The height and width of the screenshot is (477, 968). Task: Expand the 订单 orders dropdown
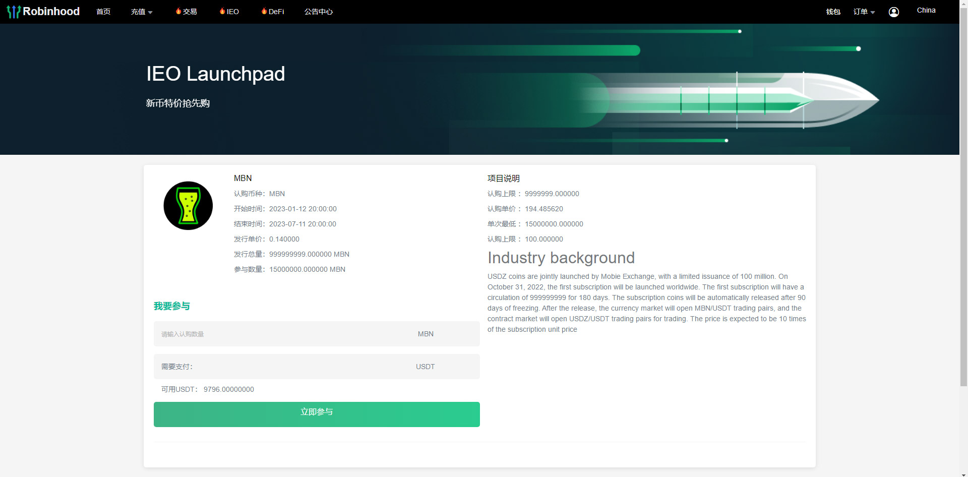pyautogui.click(x=864, y=12)
